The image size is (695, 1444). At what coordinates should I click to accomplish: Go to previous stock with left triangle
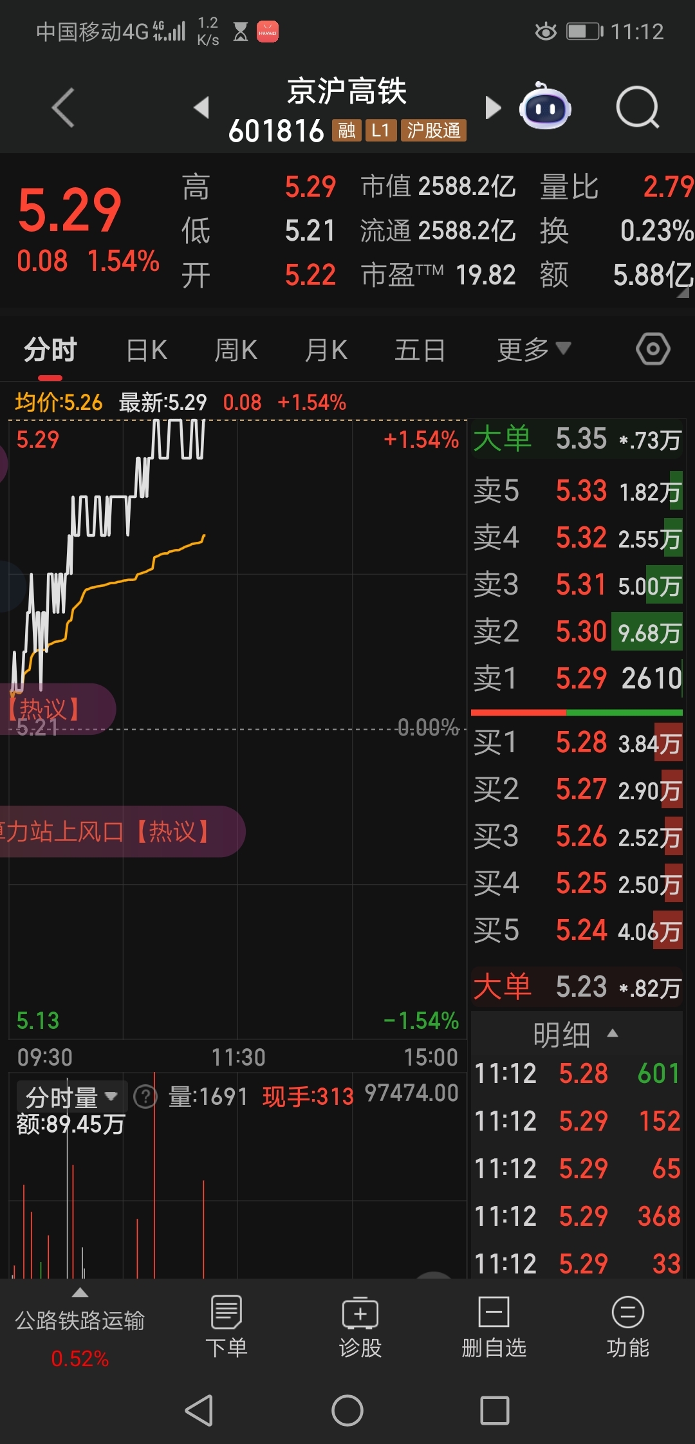[x=201, y=107]
